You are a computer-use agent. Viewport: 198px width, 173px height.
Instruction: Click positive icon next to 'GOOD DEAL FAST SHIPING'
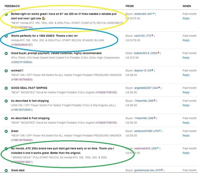(x=6, y=88)
